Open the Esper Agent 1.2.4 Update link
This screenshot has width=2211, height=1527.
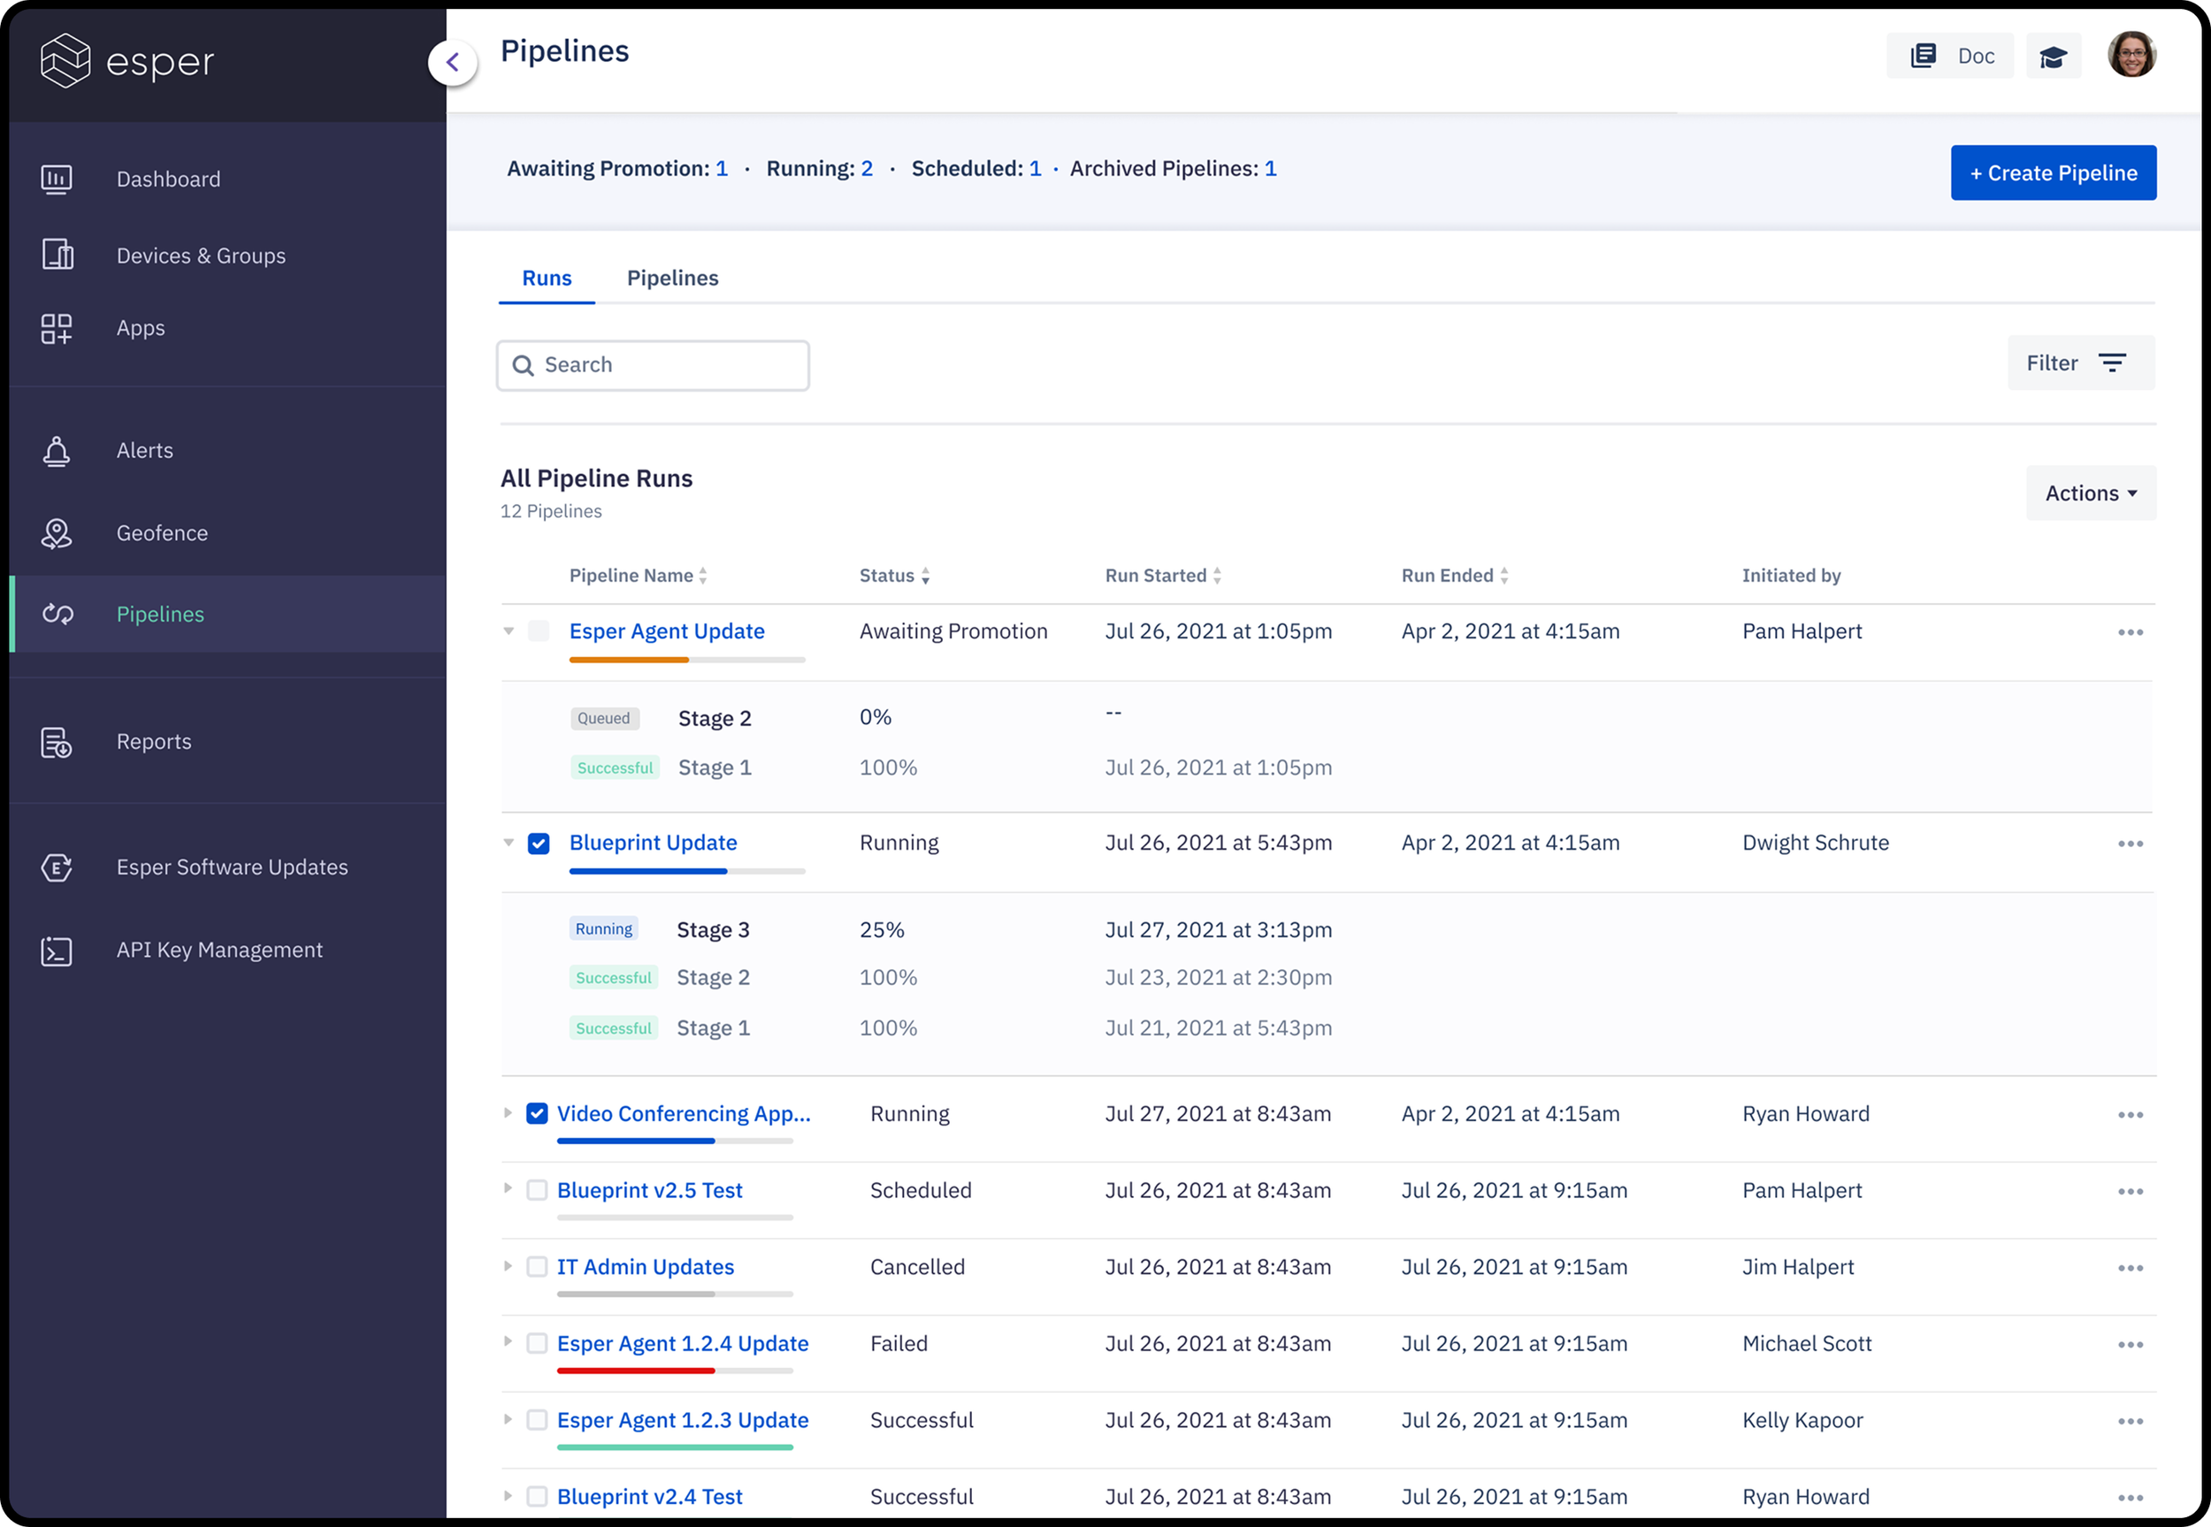point(682,1343)
